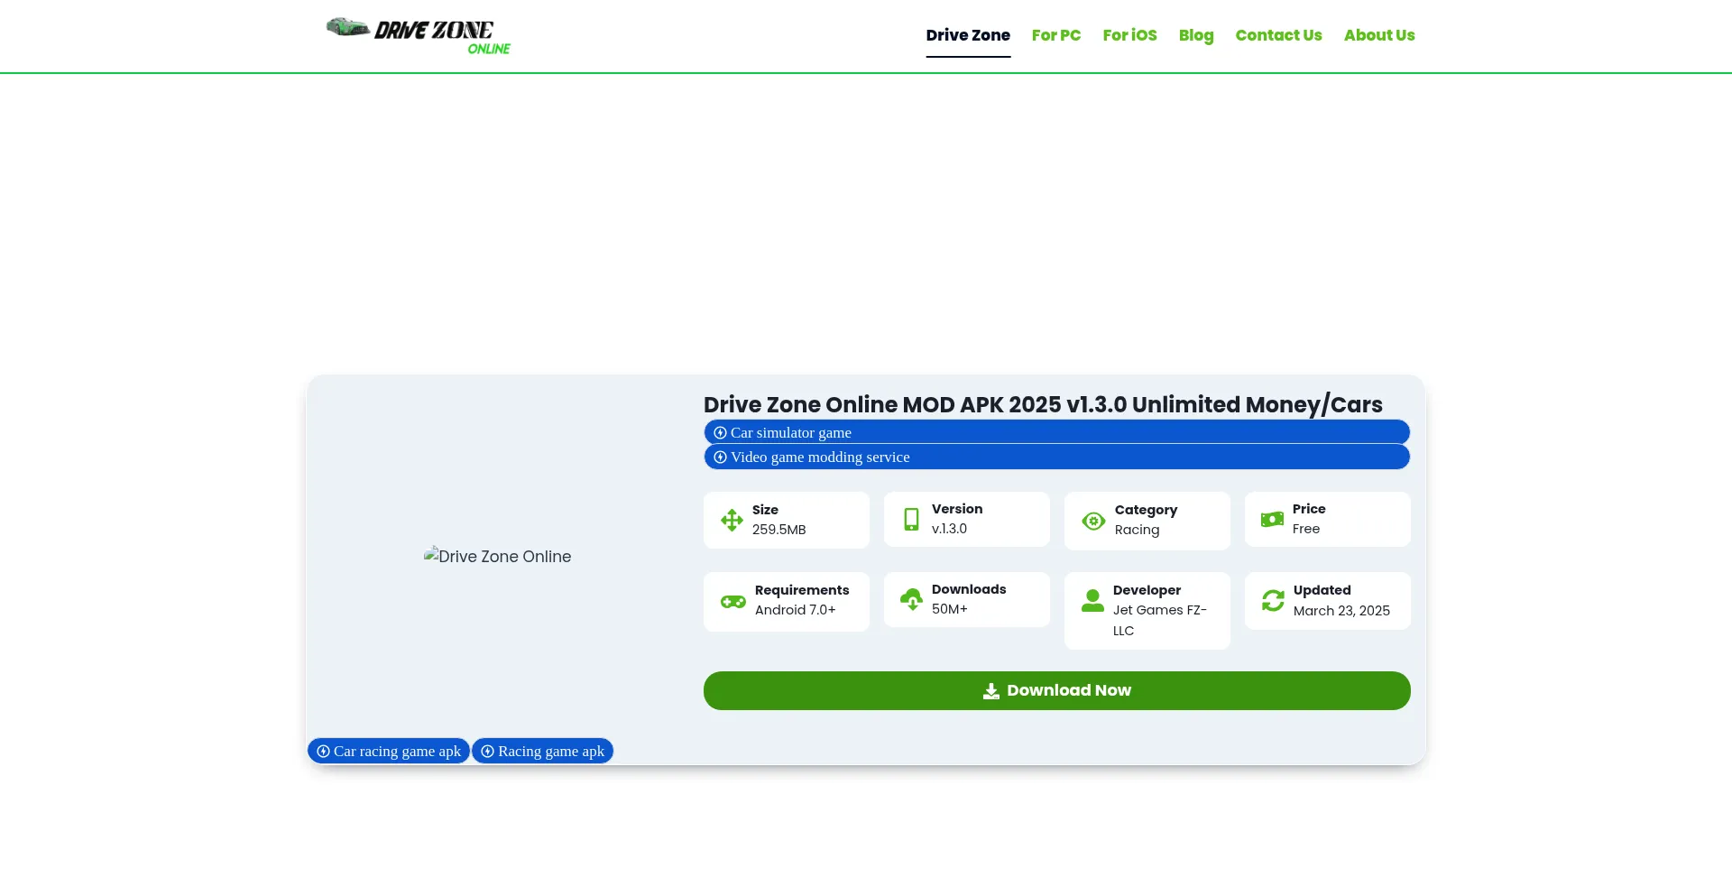
Task: Click the Version phone icon
Action: pos(911,519)
